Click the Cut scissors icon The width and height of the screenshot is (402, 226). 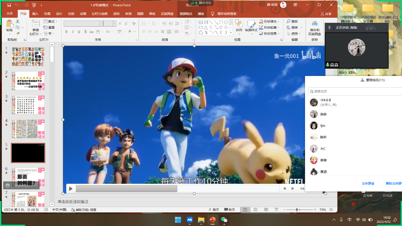pos(18,21)
